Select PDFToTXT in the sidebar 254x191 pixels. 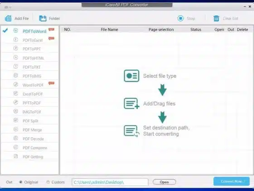(x=32, y=67)
